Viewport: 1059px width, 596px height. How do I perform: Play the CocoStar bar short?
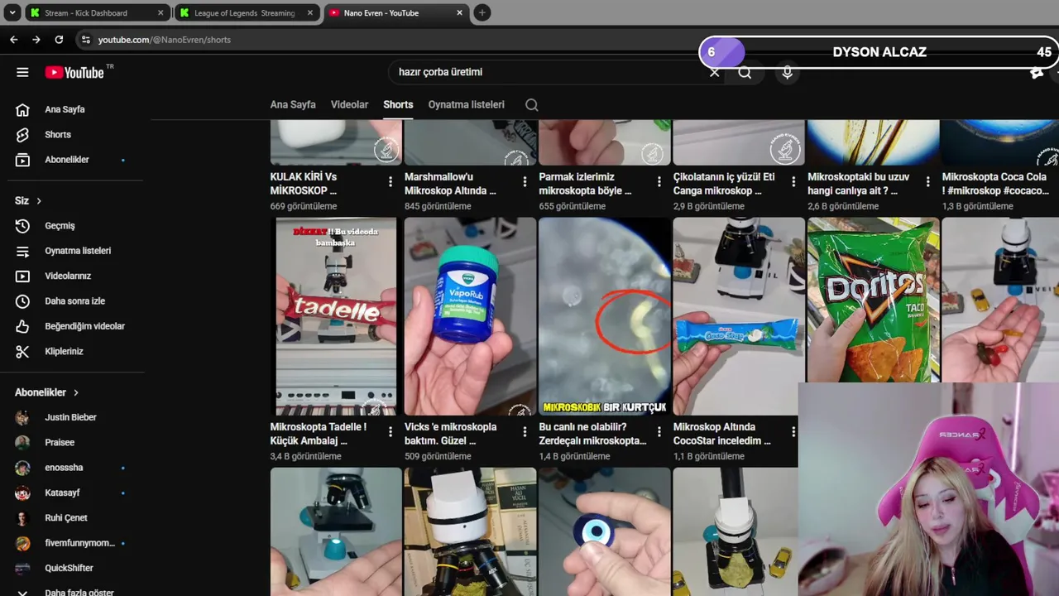click(739, 316)
